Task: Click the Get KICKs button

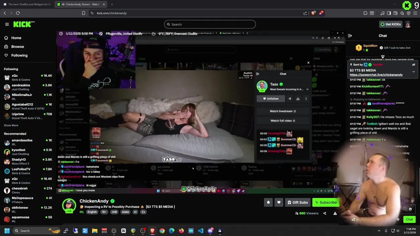Action: [x=390, y=24]
